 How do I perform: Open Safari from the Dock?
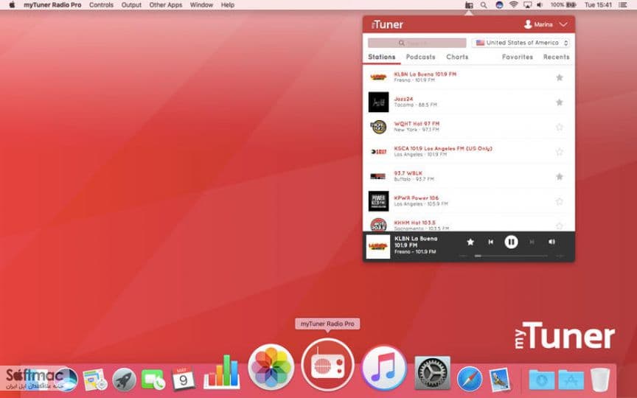(470, 380)
